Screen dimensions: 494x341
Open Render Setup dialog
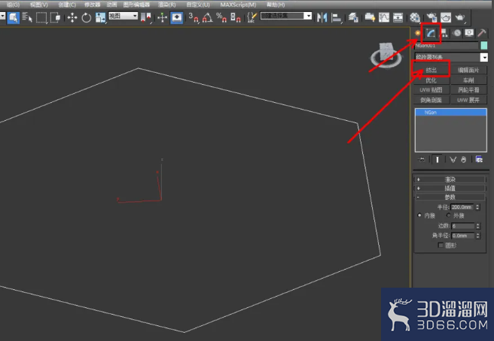pyautogui.click(x=431, y=17)
